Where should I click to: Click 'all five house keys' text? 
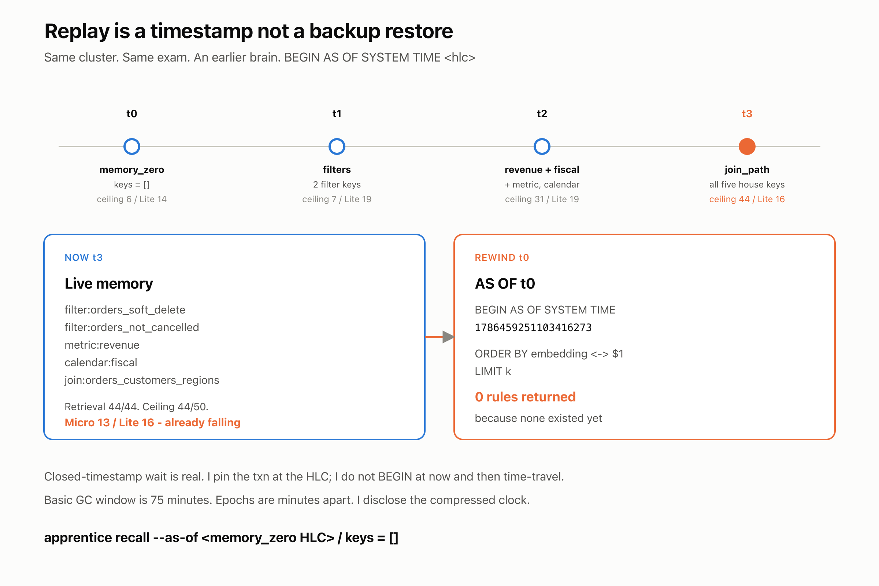pos(747,185)
